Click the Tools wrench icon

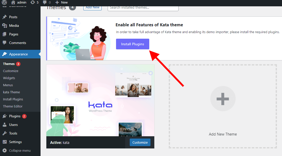[5, 133]
